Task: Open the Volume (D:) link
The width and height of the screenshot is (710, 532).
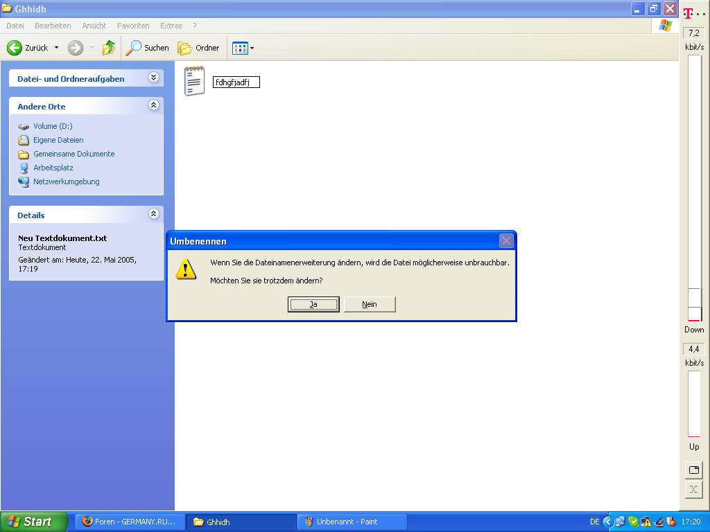Action: (53, 126)
